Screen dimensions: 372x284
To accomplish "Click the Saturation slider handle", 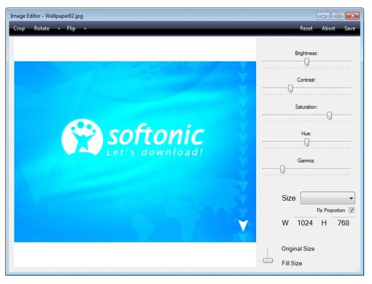I will click(329, 116).
